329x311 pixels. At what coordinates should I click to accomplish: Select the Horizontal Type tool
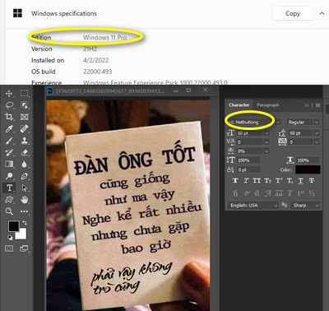tap(9, 188)
